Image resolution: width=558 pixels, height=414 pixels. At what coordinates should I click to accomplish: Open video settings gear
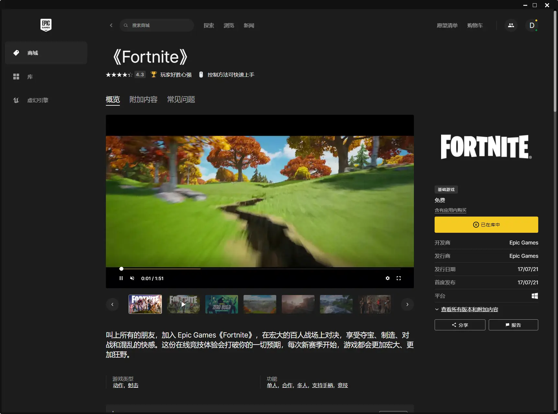(388, 278)
